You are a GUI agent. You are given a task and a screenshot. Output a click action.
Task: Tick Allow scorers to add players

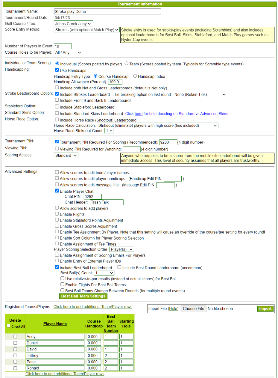coord(57,208)
